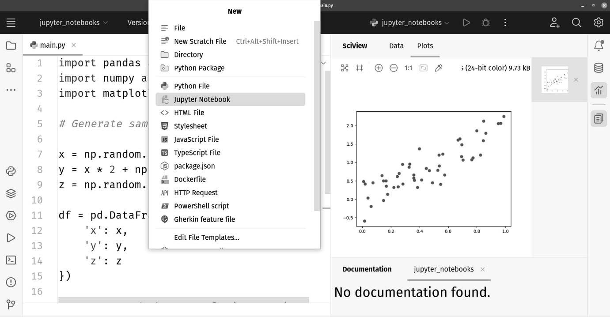Run the jupyter_notebooks configuration

pyautogui.click(x=466, y=22)
